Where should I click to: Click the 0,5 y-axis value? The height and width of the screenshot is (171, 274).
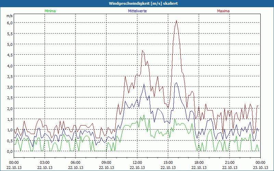[10, 141]
